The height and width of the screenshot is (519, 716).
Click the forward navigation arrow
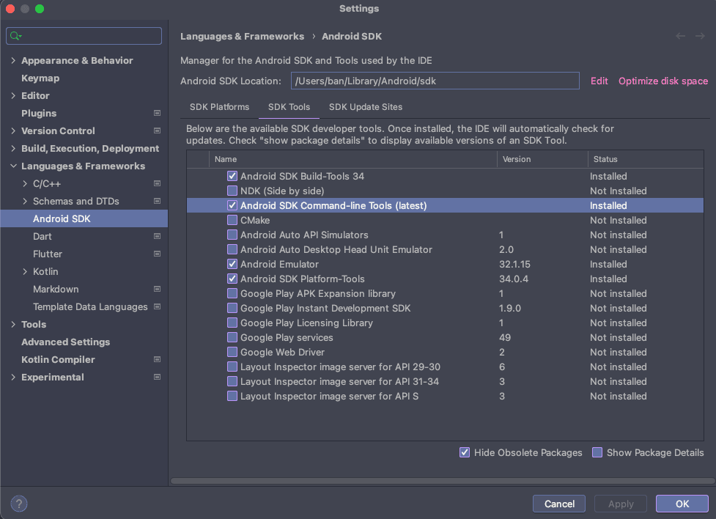pos(700,36)
